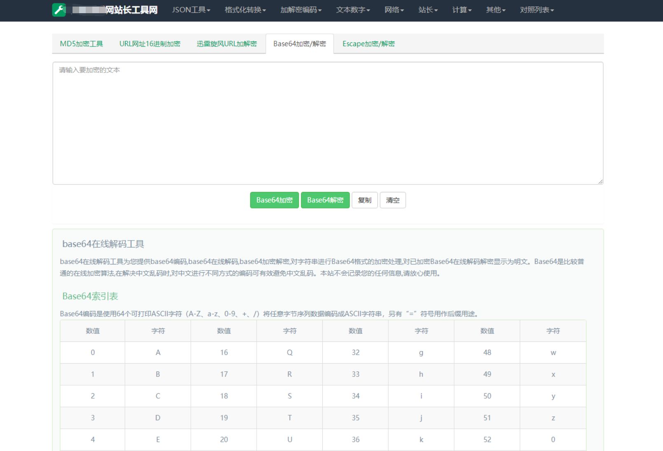The image size is (663, 451).
Task: Open the 网络 dropdown in navbar
Action: 394,10
